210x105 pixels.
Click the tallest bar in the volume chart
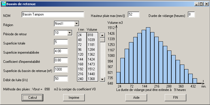click(x=148, y=55)
